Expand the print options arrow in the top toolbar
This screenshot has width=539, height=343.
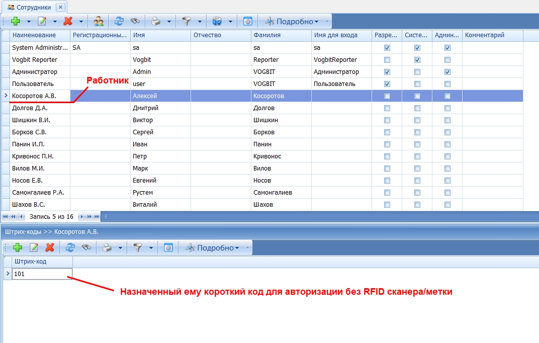coord(169,22)
